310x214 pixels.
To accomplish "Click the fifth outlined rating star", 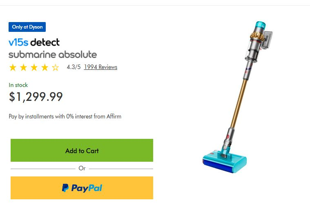I will (x=56, y=67).
